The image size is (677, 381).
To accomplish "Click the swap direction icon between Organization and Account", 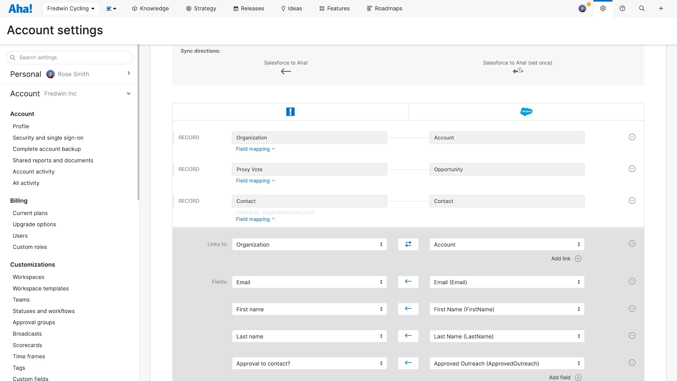I will [408, 244].
